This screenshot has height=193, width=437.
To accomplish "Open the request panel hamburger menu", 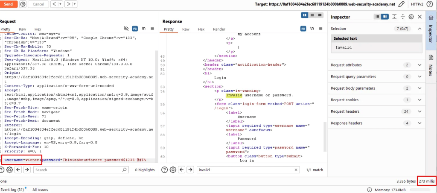I will click(153, 28).
